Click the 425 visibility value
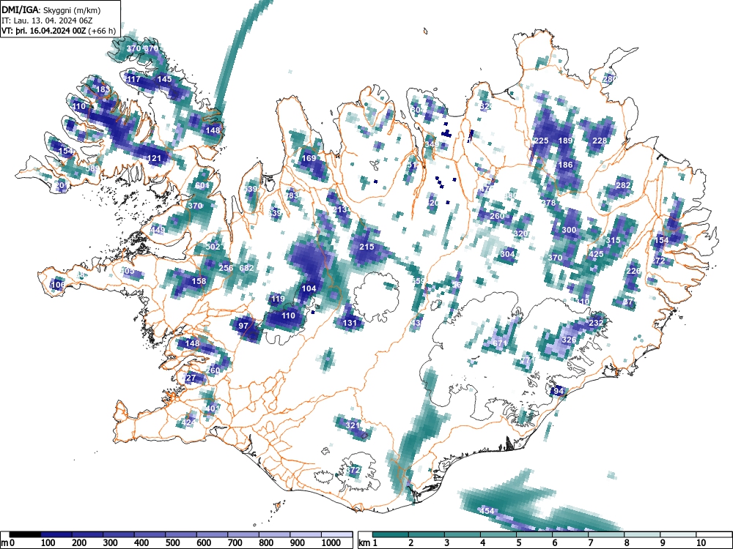733x549 pixels. [x=596, y=254]
